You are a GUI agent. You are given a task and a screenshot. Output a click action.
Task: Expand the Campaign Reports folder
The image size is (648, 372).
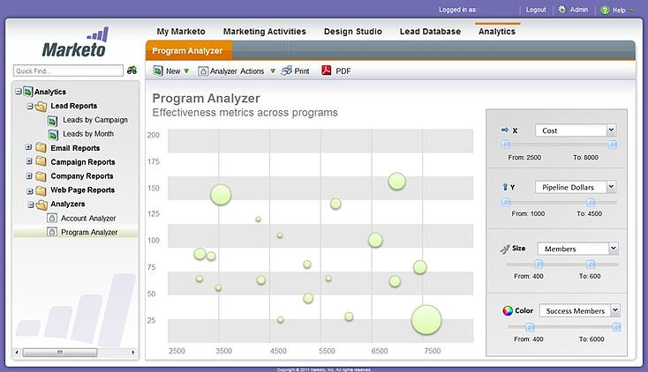29,162
